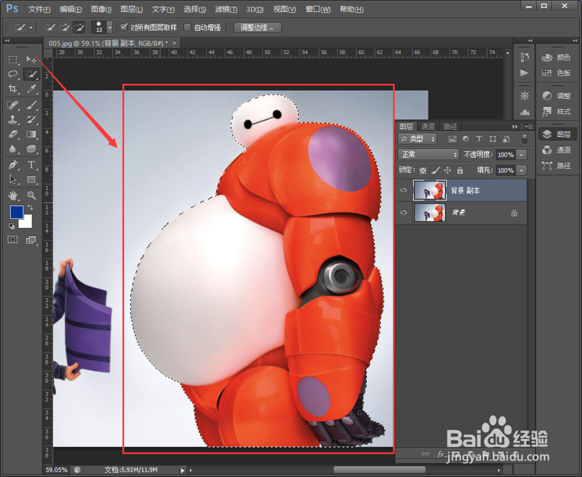Click the blue foreground color swatch
Viewport: 582px width, 477px height.
16,212
